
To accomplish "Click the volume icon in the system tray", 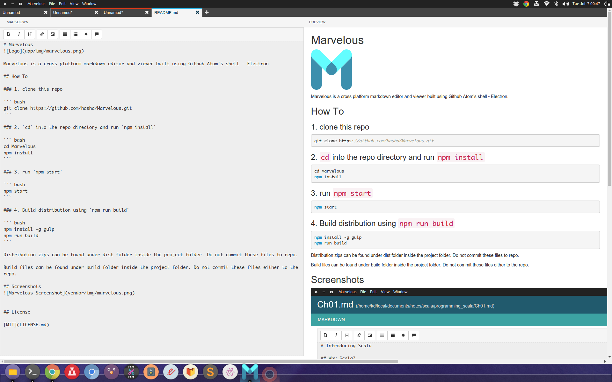I will point(565,4).
